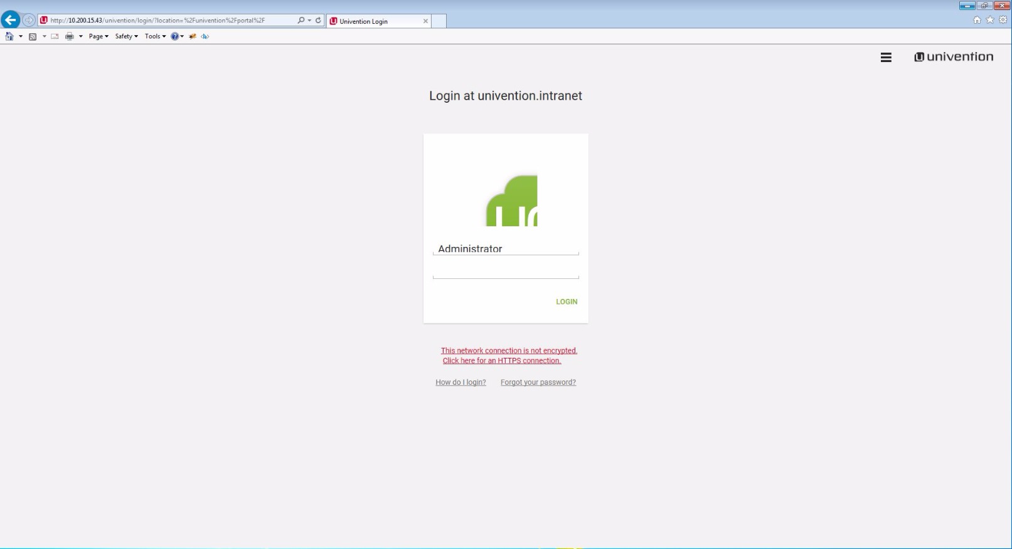Open the print options dropdown arrow
The image size is (1012, 549).
81,36
